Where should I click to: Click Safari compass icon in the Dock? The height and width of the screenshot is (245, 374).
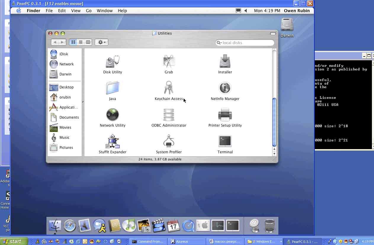[x=70, y=226]
